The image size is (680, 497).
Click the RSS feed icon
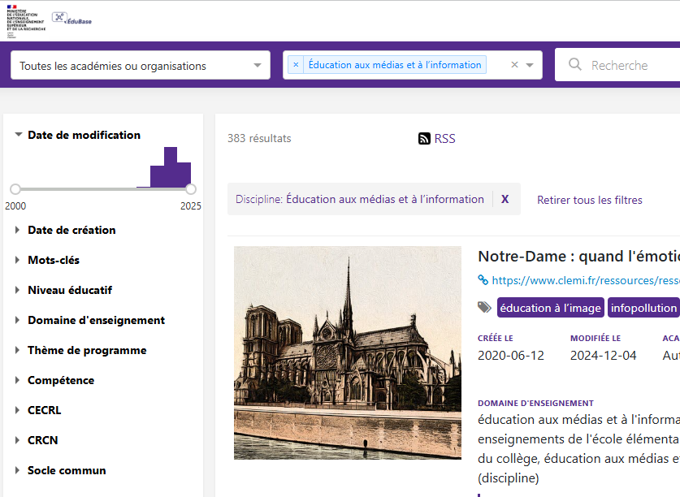pos(424,138)
